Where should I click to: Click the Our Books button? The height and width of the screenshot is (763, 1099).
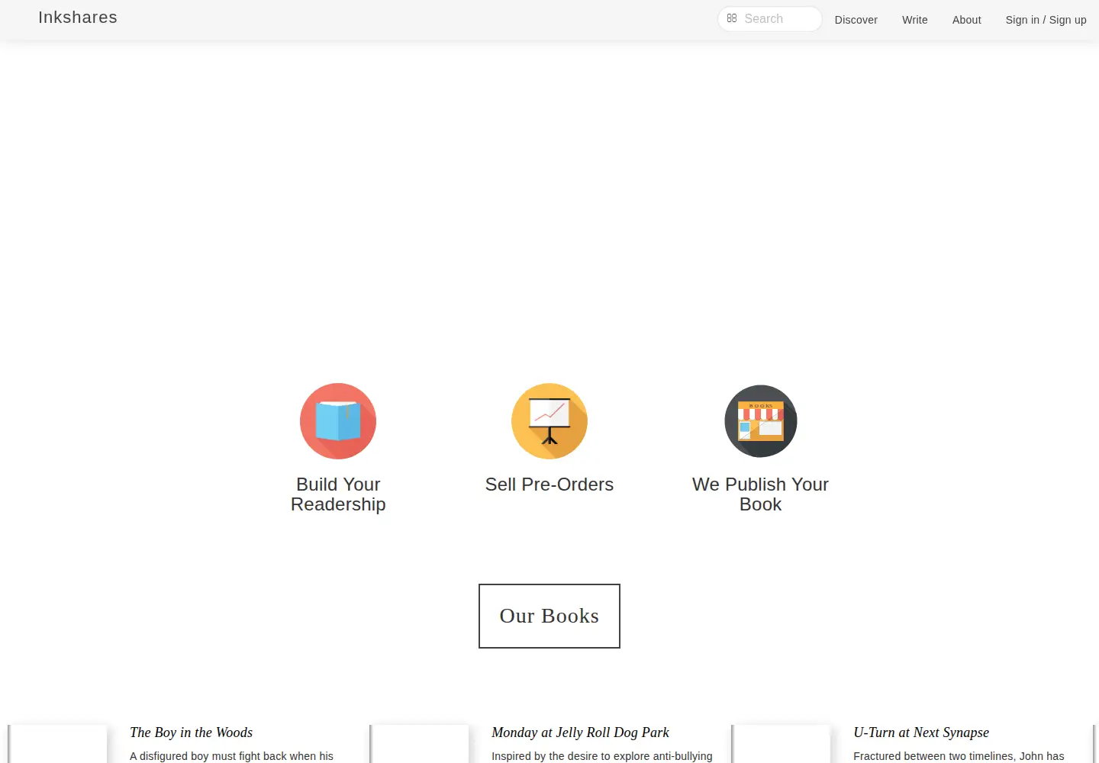coord(549,617)
